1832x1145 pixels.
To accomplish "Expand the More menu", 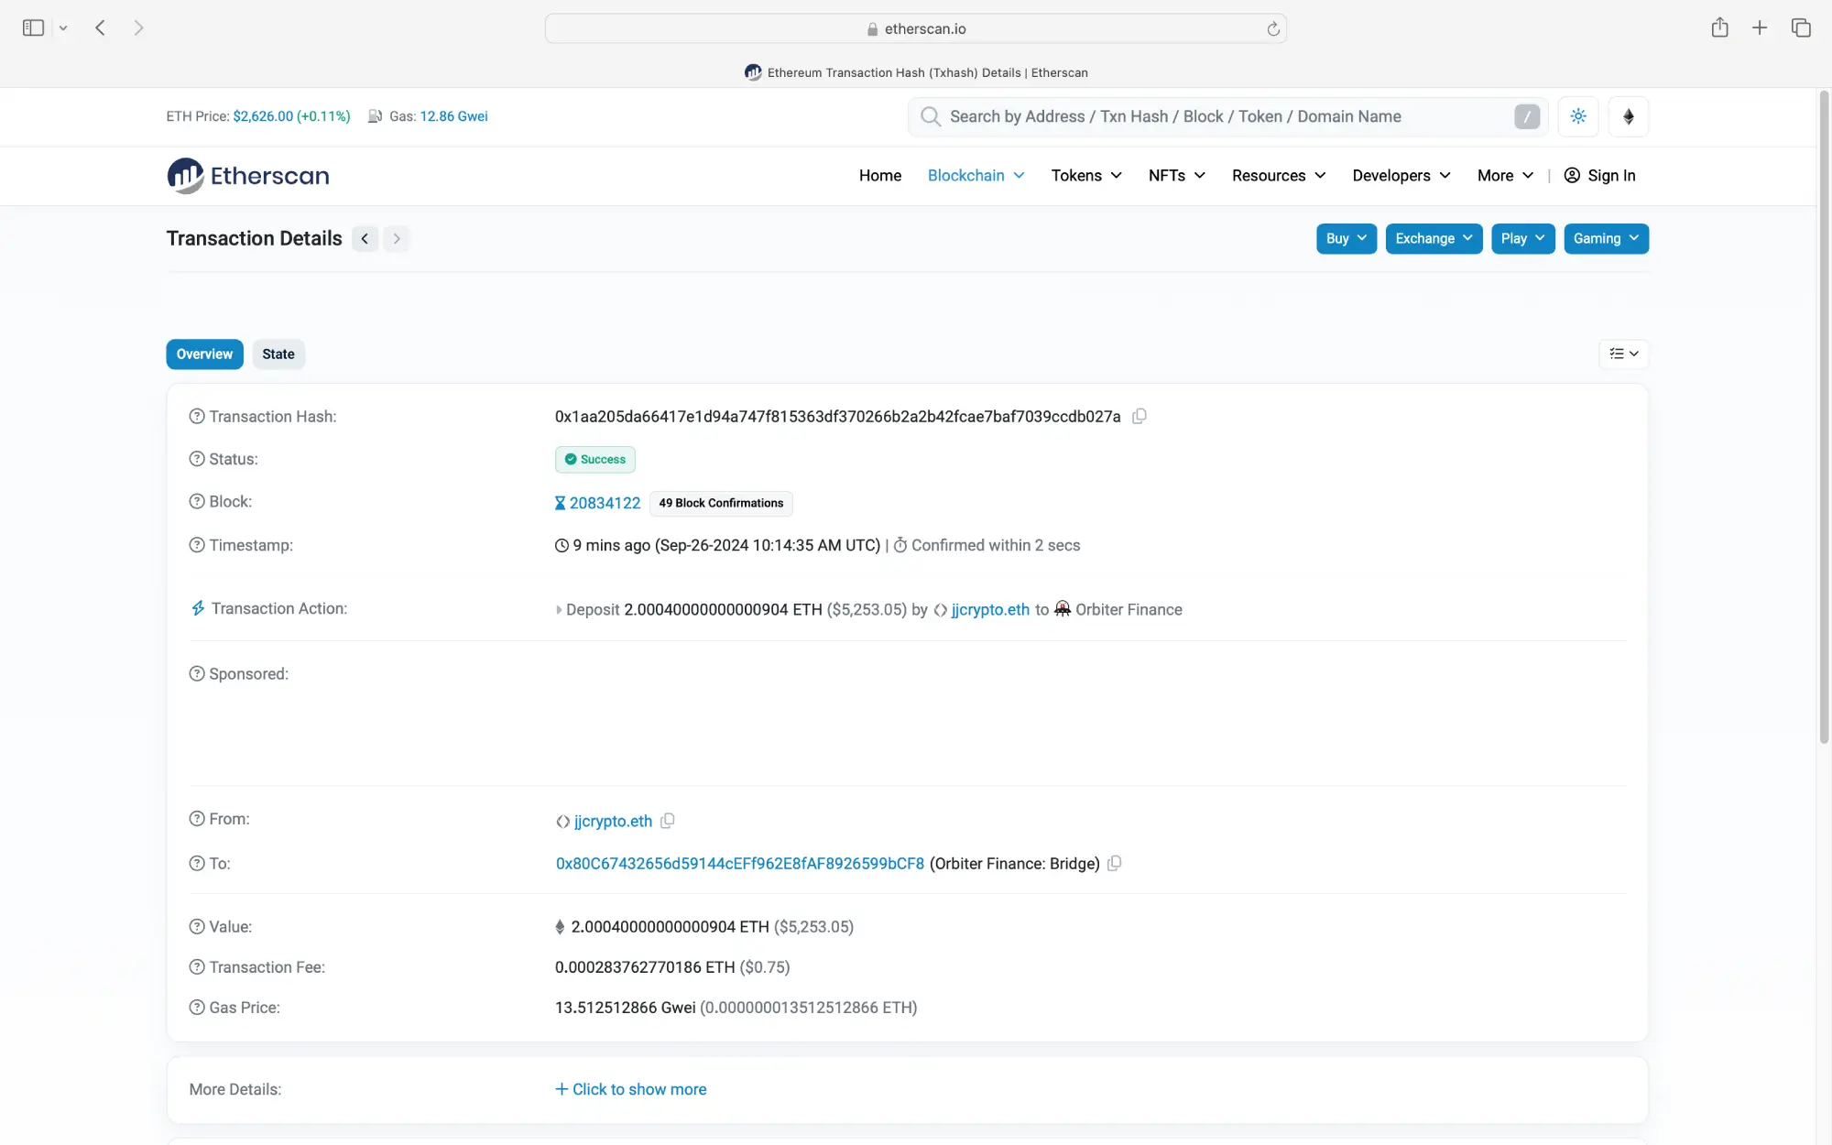I will coord(1505,175).
